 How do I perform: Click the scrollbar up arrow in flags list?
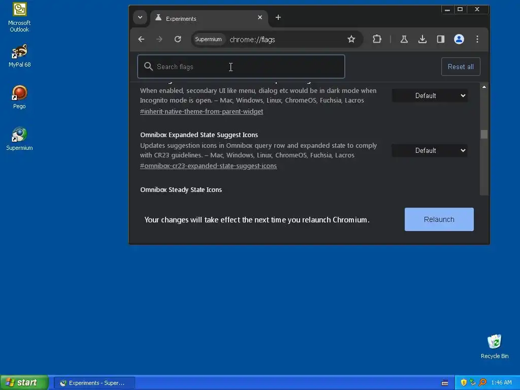(x=484, y=87)
